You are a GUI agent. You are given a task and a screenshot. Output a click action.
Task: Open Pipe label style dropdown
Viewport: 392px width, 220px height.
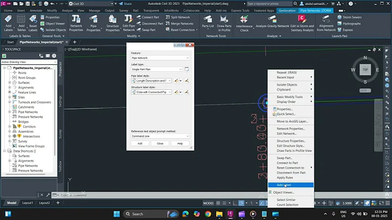click(x=151, y=81)
